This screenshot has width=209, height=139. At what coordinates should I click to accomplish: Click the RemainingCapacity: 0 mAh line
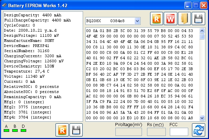pos(33,97)
